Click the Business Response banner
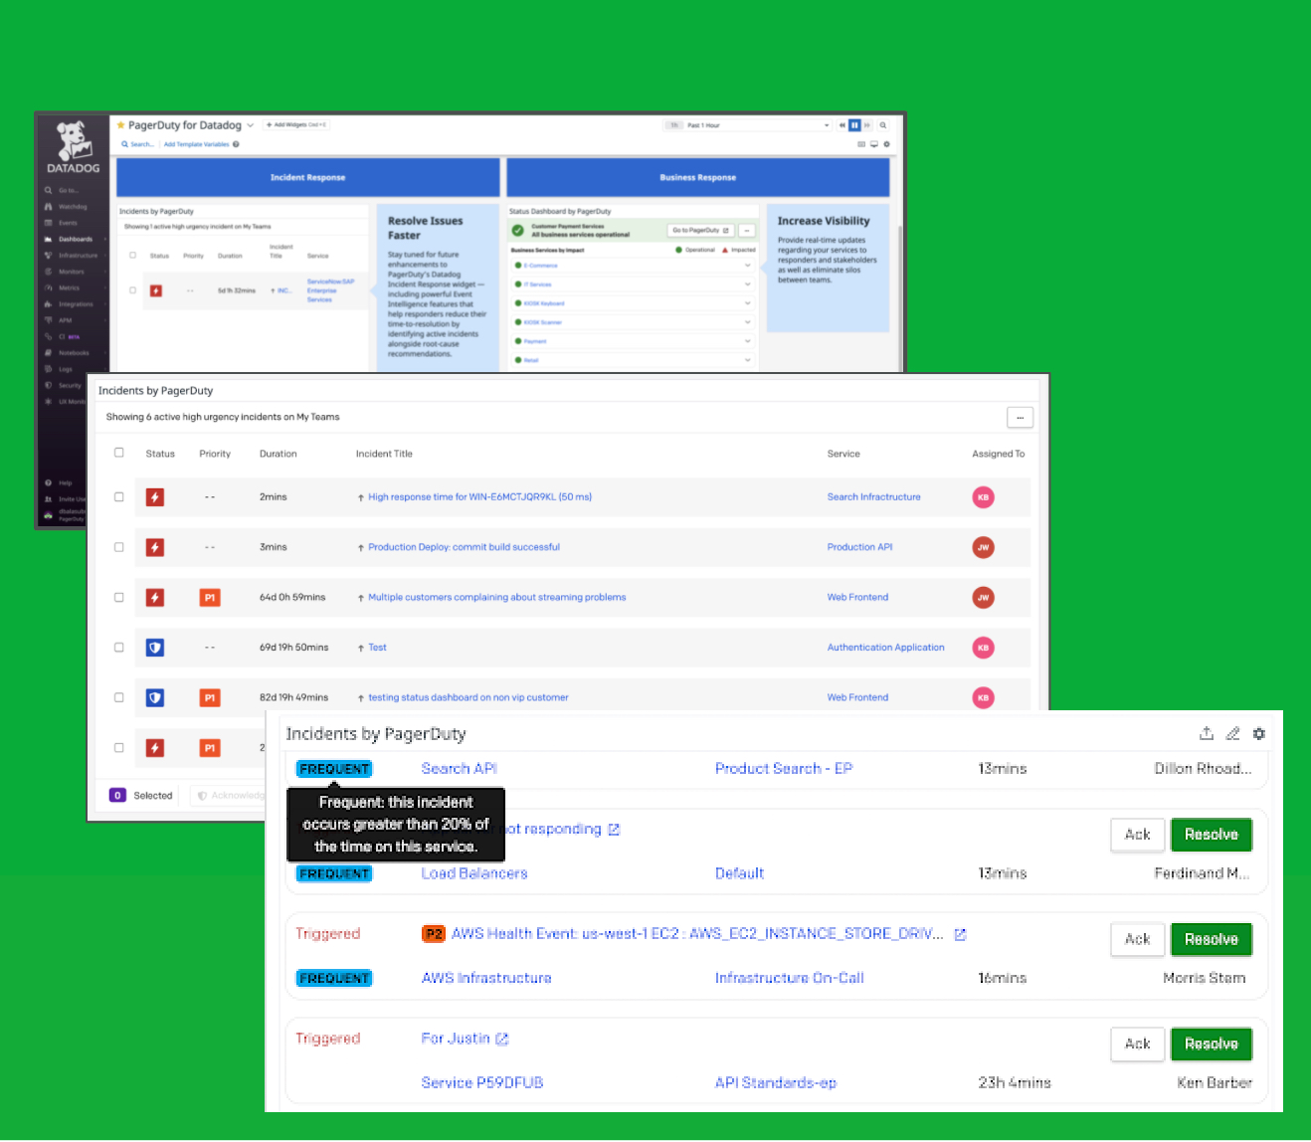This screenshot has width=1311, height=1142. click(698, 177)
